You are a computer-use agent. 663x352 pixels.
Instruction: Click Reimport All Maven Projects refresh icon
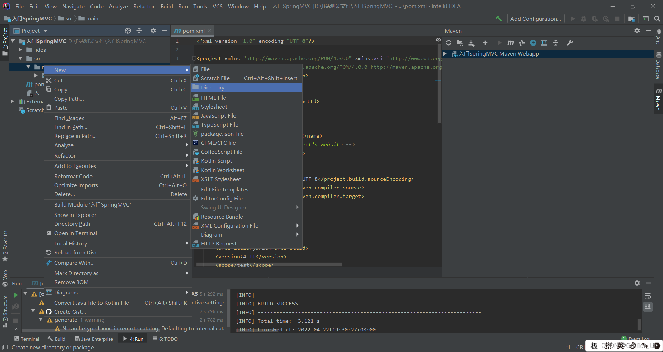(x=449, y=43)
